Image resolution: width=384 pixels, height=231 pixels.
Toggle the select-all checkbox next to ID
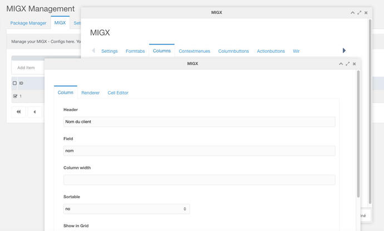(14, 83)
